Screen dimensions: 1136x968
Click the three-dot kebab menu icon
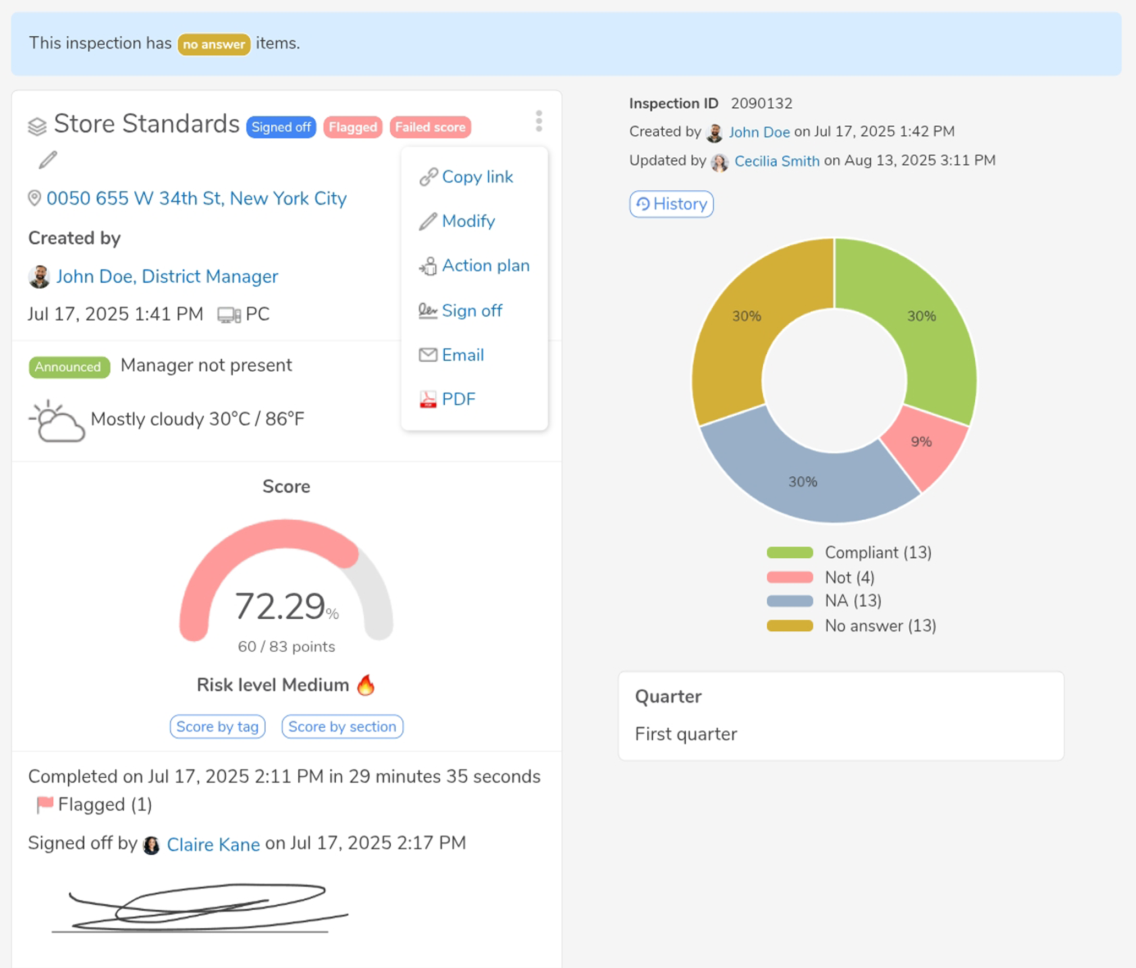click(x=539, y=121)
